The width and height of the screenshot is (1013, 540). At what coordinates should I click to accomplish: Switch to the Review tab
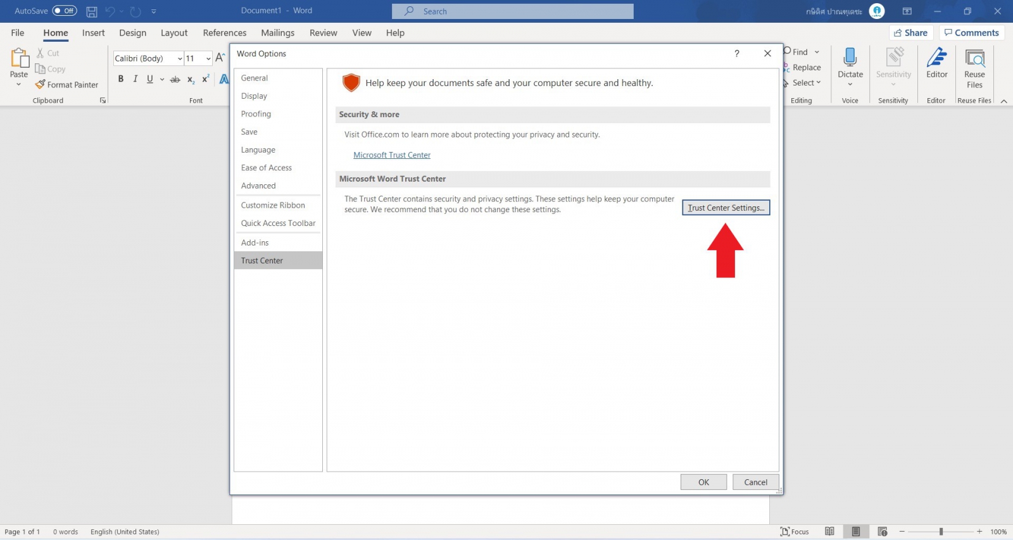click(x=324, y=33)
